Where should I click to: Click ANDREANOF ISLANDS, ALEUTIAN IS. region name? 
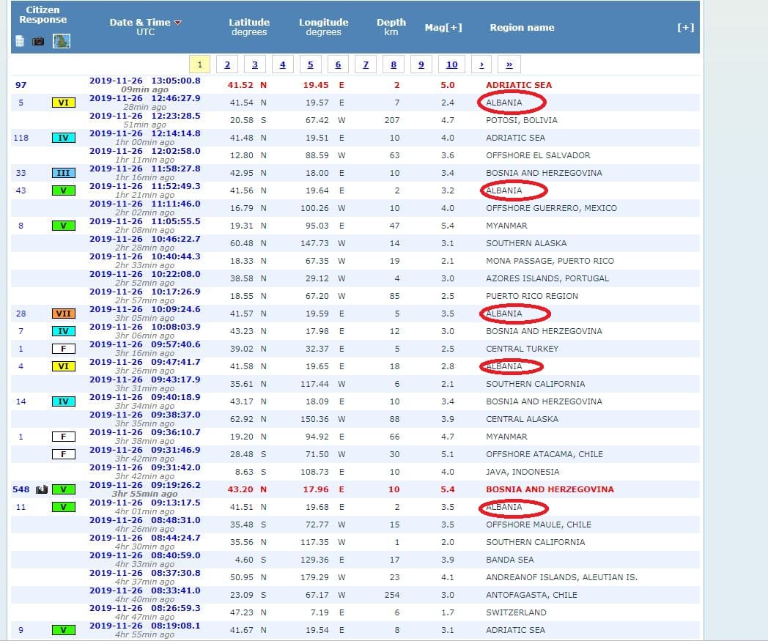(x=562, y=578)
